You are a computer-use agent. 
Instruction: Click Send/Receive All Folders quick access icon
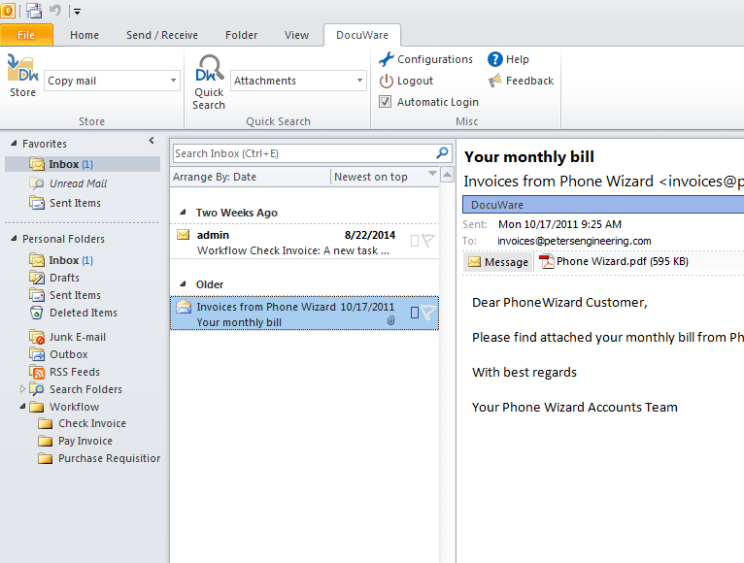point(34,10)
